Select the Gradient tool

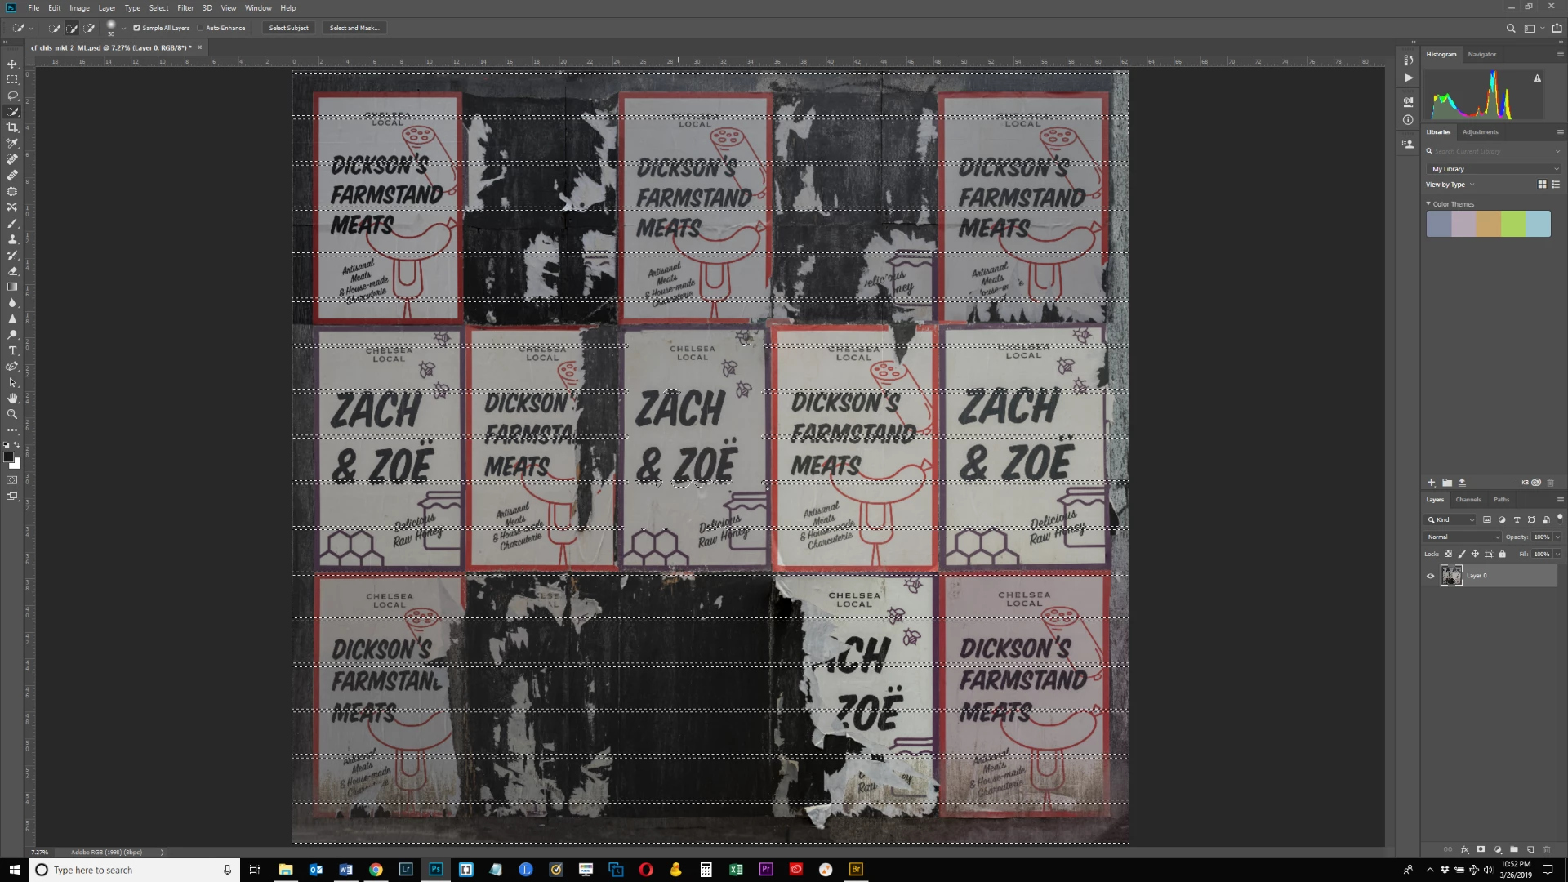12,287
